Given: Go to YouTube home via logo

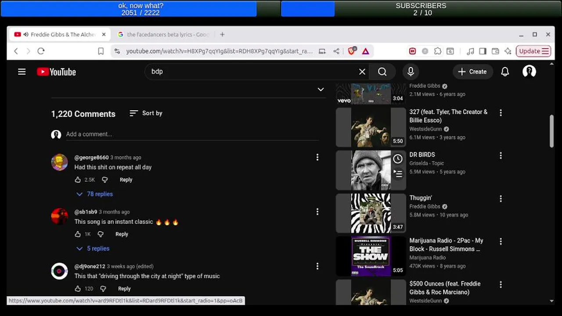Looking at the screenshot, I should [x=56, y=72].
